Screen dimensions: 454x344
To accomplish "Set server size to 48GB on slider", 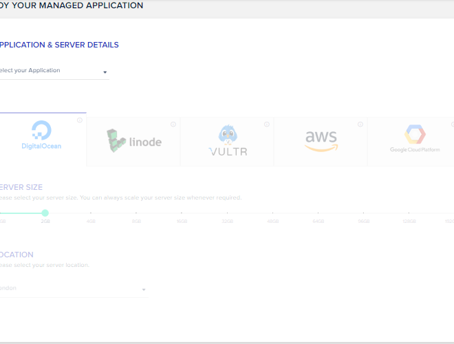I will 272,213.
